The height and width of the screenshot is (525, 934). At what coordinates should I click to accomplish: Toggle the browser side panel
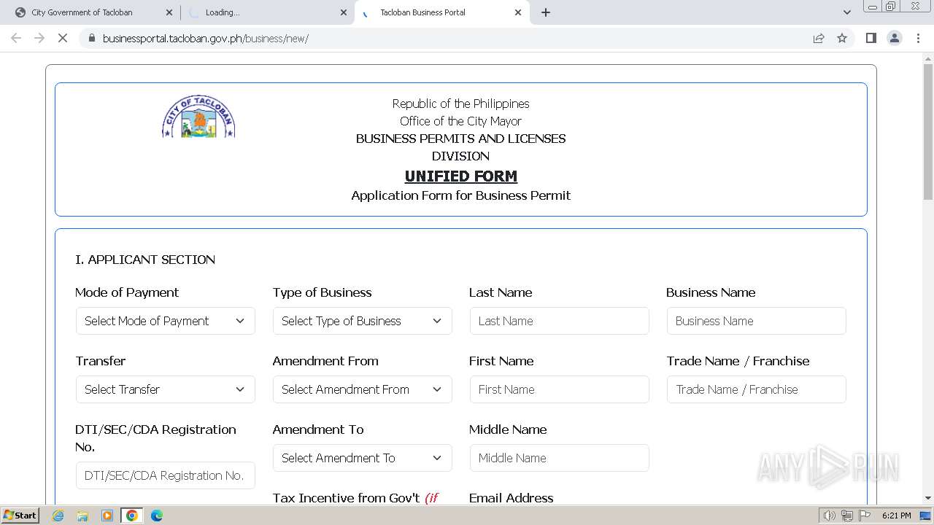point(871,38)
